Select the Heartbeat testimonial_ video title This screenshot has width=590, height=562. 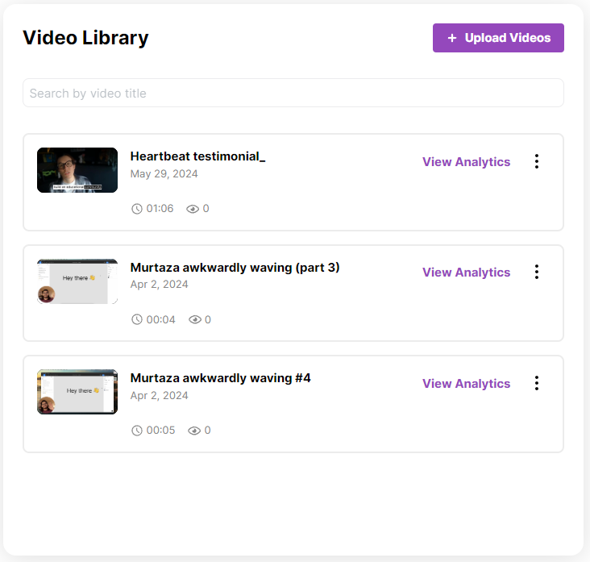click(x=197, y=156)
